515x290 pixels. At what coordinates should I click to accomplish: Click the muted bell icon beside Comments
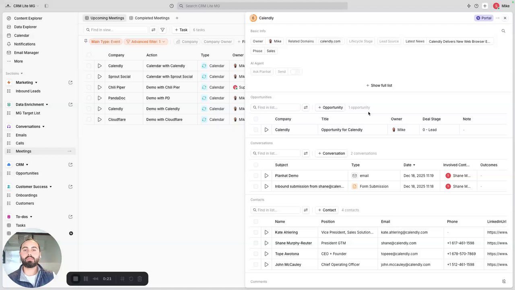tap(504, 282)
